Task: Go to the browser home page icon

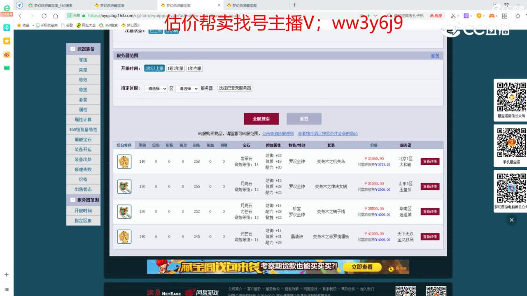Action: [x=56, y=16]
